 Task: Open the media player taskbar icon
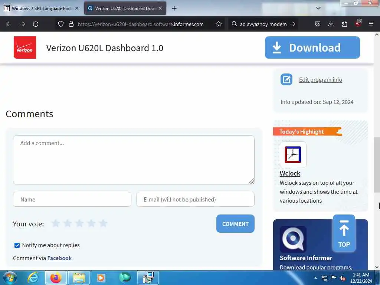coord(101,278)
